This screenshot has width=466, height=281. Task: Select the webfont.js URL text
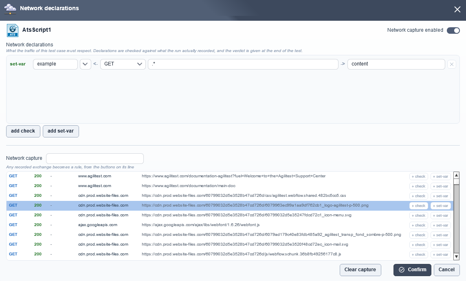200,225
